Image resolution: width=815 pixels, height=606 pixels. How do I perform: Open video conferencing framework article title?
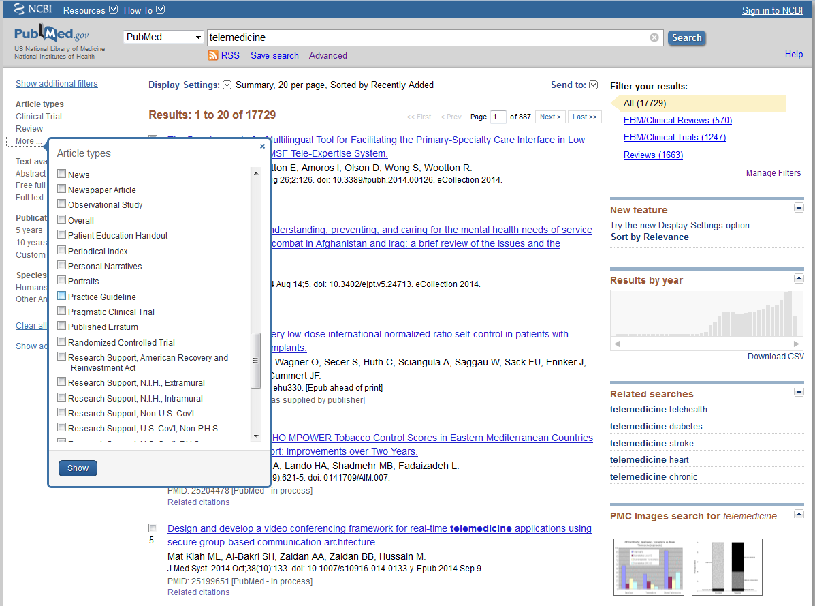(x=379, y=535)
